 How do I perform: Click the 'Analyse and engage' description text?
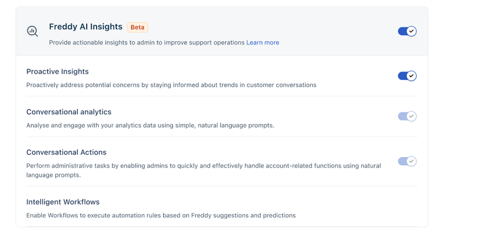coord(150,125)
